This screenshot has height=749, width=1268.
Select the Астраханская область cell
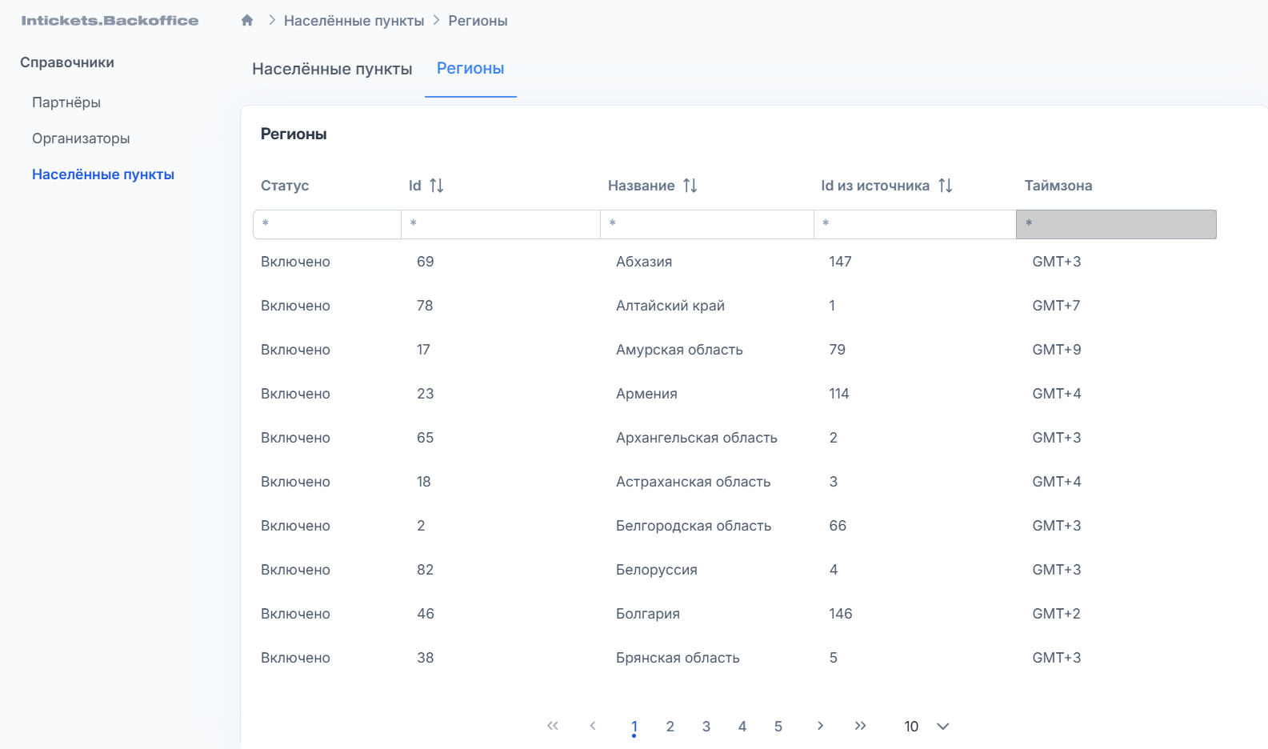(694, 482)
